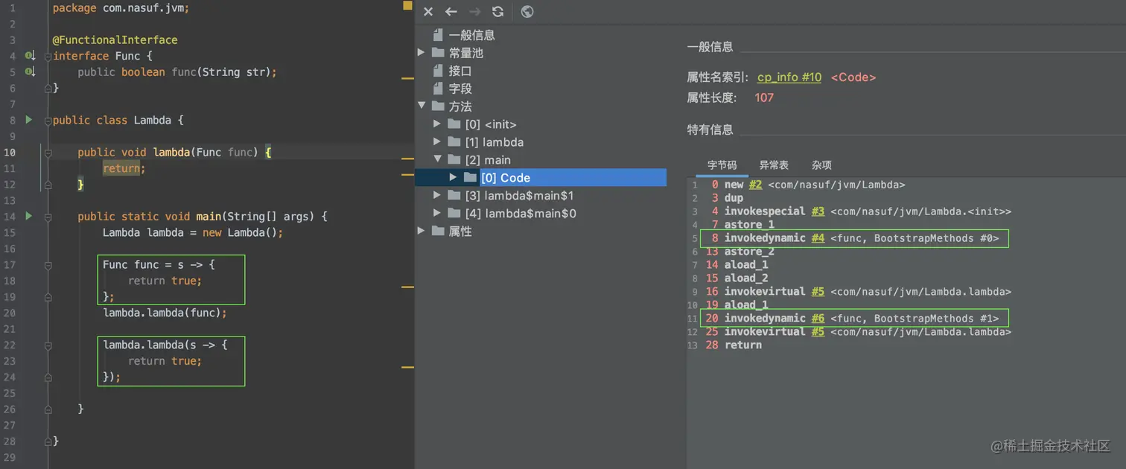Click attribute length value 107
This screenshot has width=1126, height=469.
[764, 98]
